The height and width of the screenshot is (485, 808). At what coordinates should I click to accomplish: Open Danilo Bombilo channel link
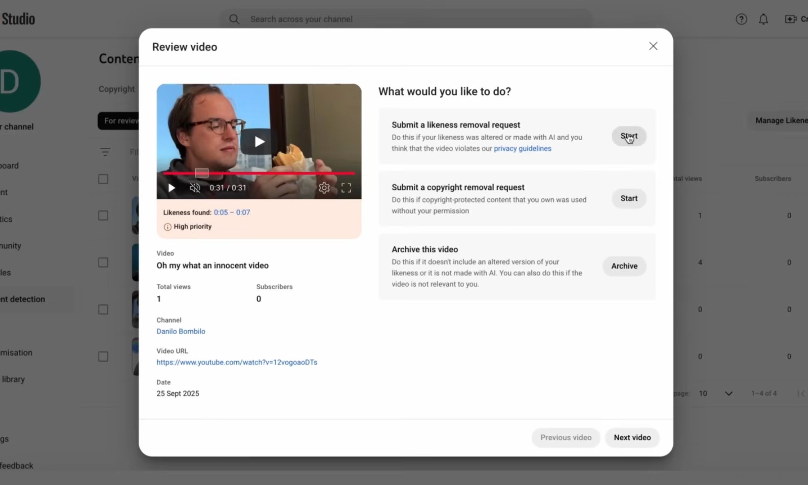181,331
